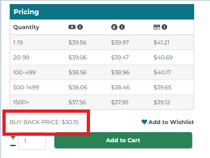Click the Pricing header bar
The height and width of the screenshot is (158, 210).
(102, 12)
